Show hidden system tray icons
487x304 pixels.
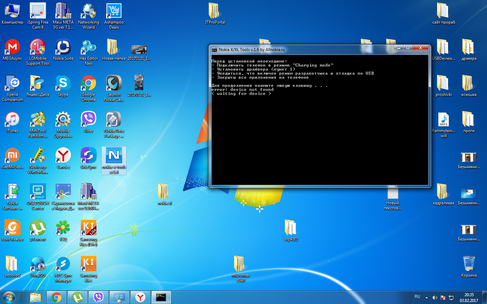pos(426,298)
